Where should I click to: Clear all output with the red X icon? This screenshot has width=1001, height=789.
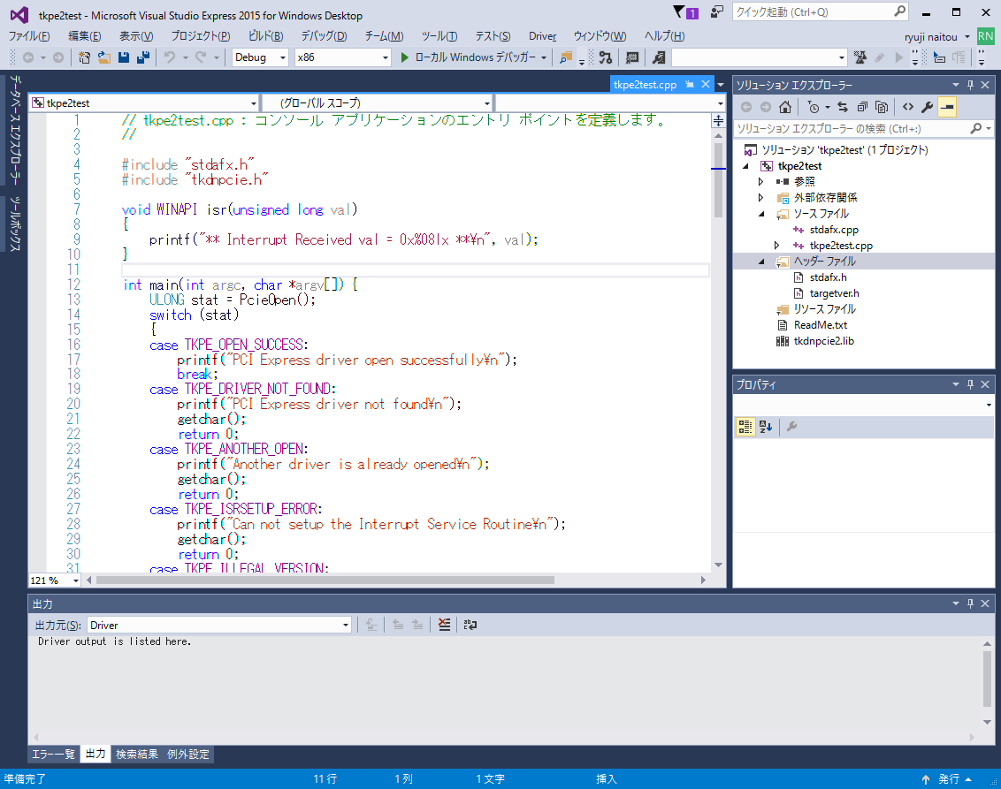[x=444, y=625]
